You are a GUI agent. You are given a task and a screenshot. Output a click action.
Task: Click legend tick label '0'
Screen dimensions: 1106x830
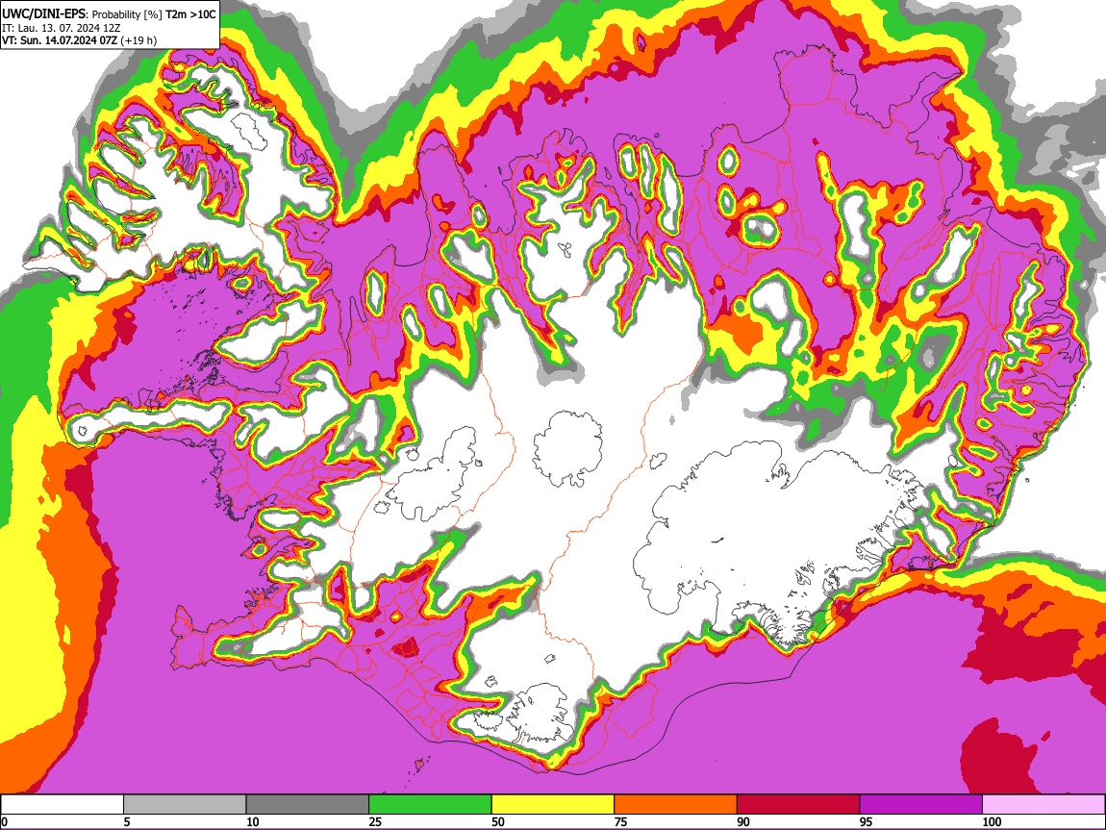pos(4,821)
